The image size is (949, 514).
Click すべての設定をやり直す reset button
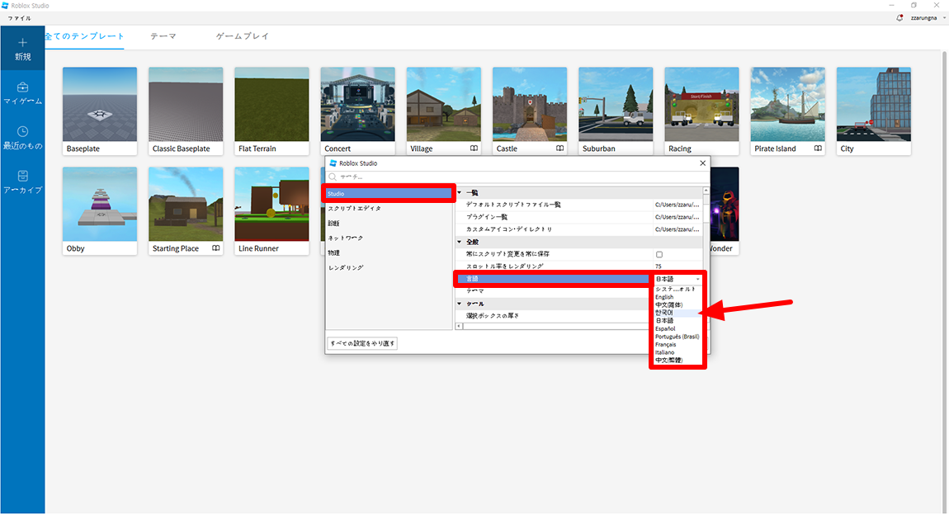(362, 343)
